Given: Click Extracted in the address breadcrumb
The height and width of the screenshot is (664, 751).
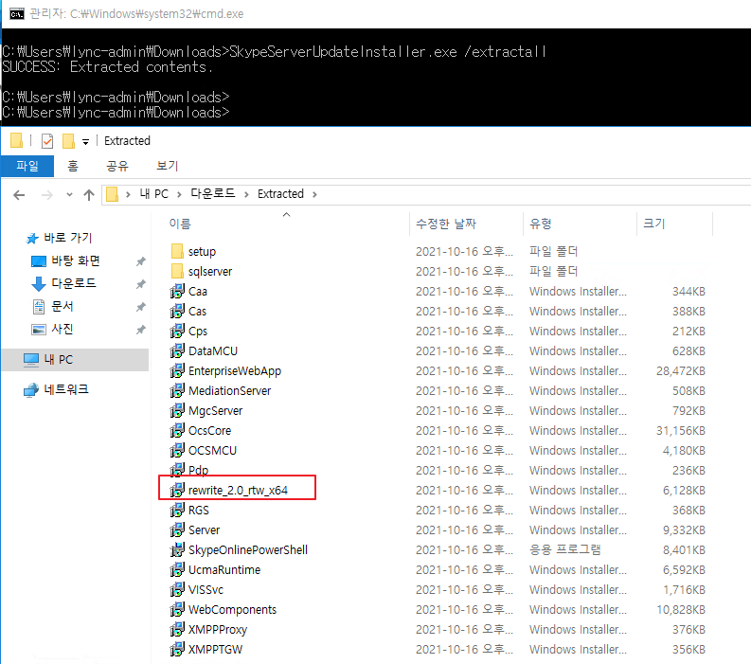Looking at the screenshot, I should 280,194.
